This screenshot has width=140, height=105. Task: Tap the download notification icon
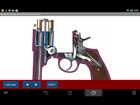[x=6, y=10]
